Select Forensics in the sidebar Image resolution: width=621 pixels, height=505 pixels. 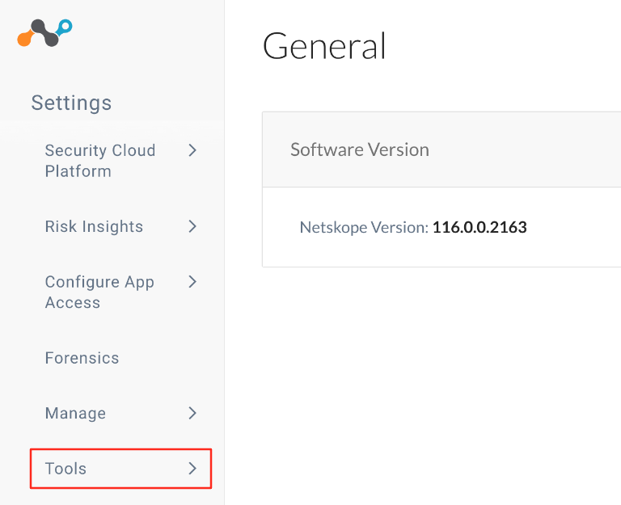tap(82, 358)
